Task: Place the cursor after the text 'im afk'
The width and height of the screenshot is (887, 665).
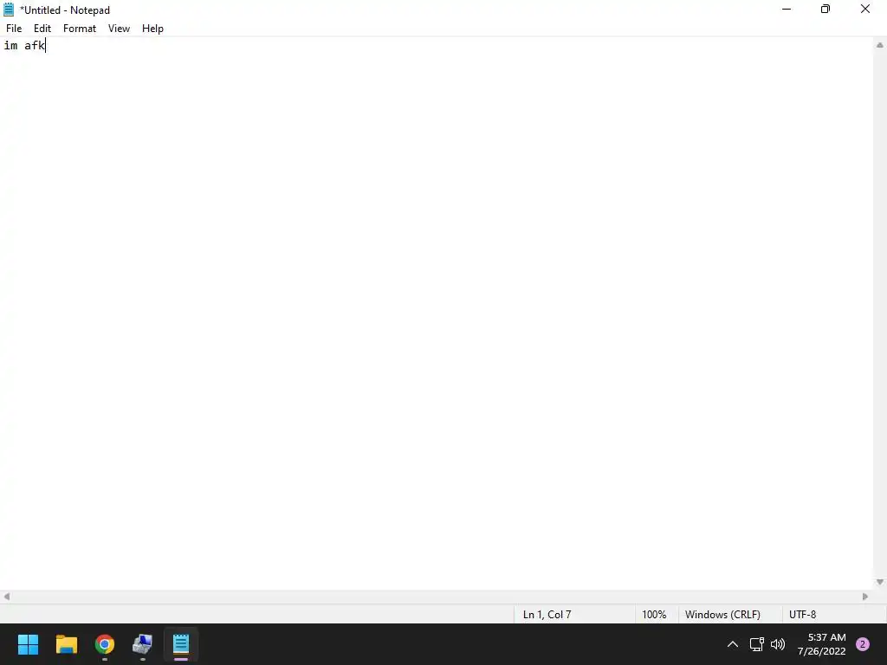Action: (46, 46)
